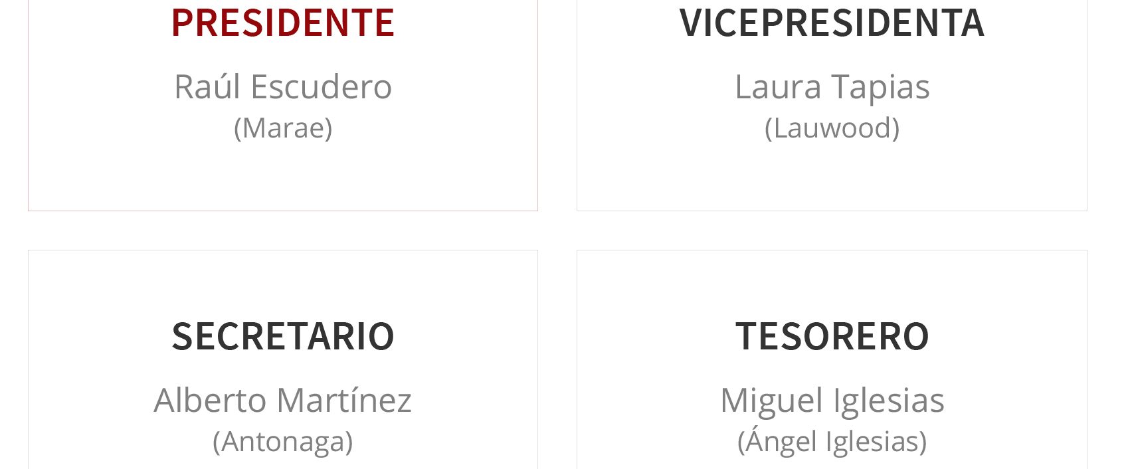
Task: Select the full name Miguel Iglesias
Action: pyautogui.click(x=832, y=401)
